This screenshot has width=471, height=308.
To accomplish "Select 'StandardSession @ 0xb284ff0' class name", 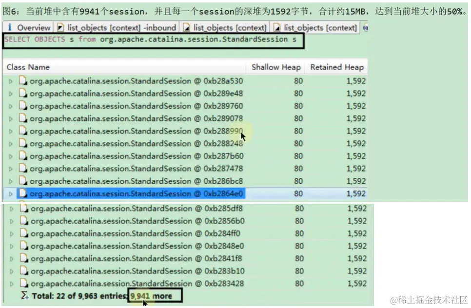I will point(136,234).
